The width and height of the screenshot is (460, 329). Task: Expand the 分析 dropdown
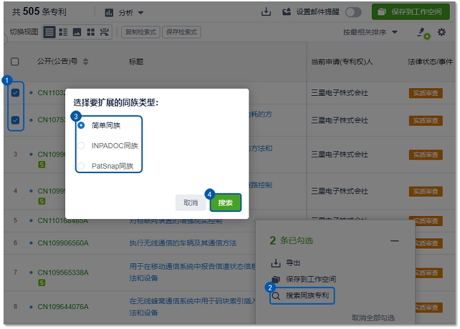(x=124, y=12)
